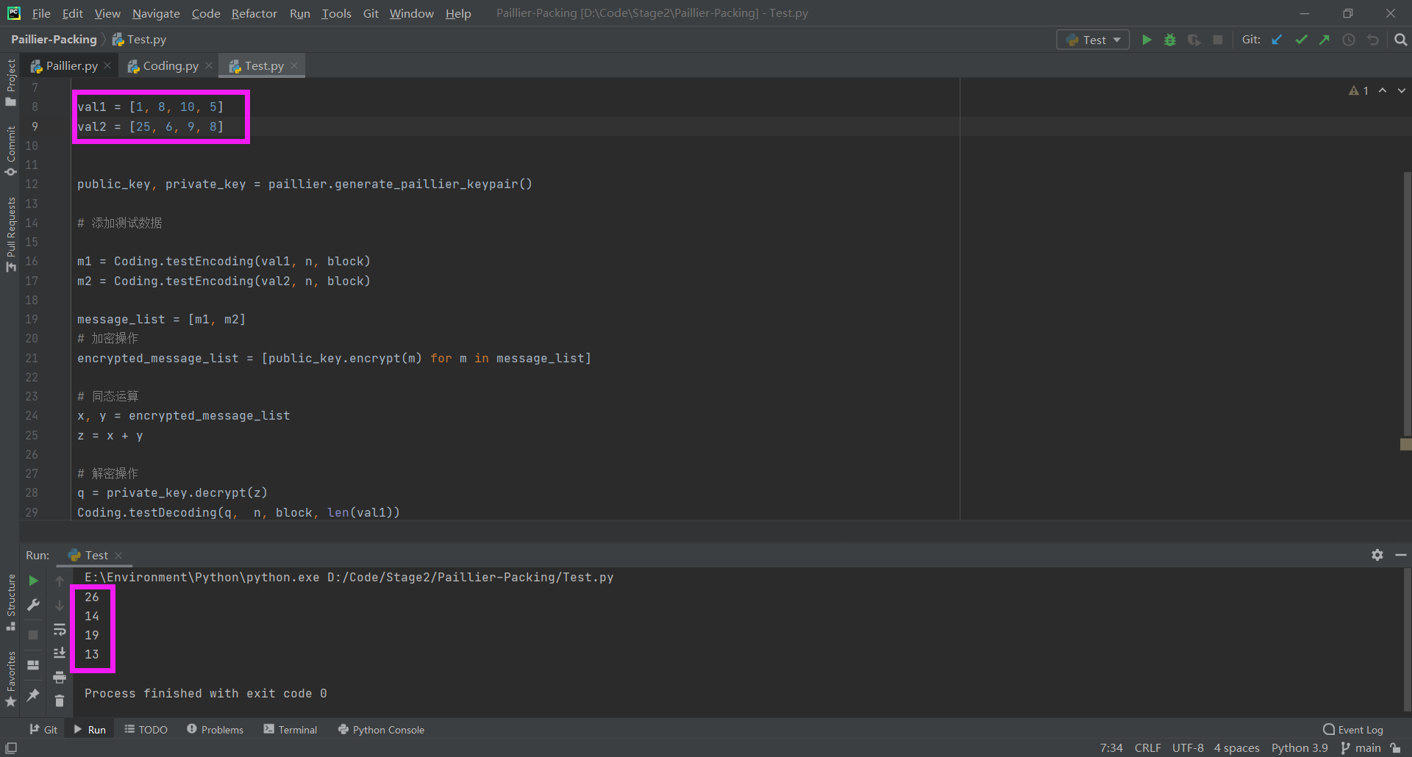1412x757 pixels.
Task: Close the Coding.py editor tab
Action: [x=209, y=65]
